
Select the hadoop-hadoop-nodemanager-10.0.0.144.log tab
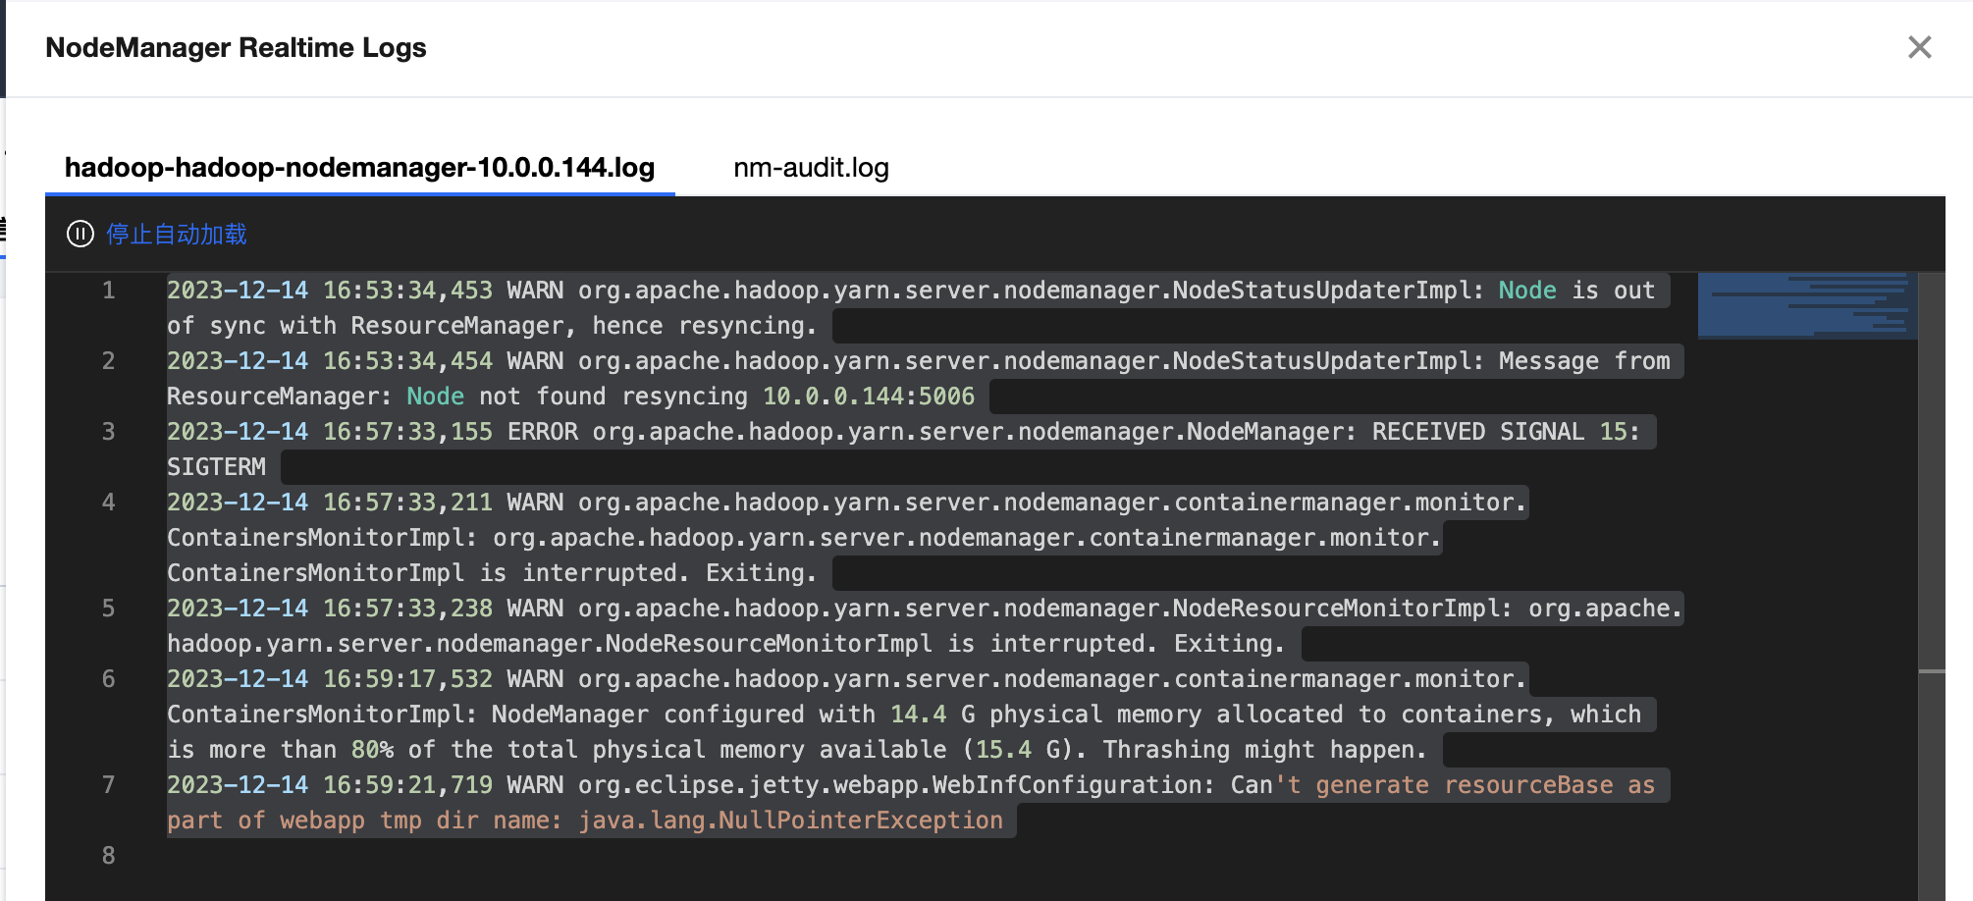pyautogui.click(x=359, y=167)
